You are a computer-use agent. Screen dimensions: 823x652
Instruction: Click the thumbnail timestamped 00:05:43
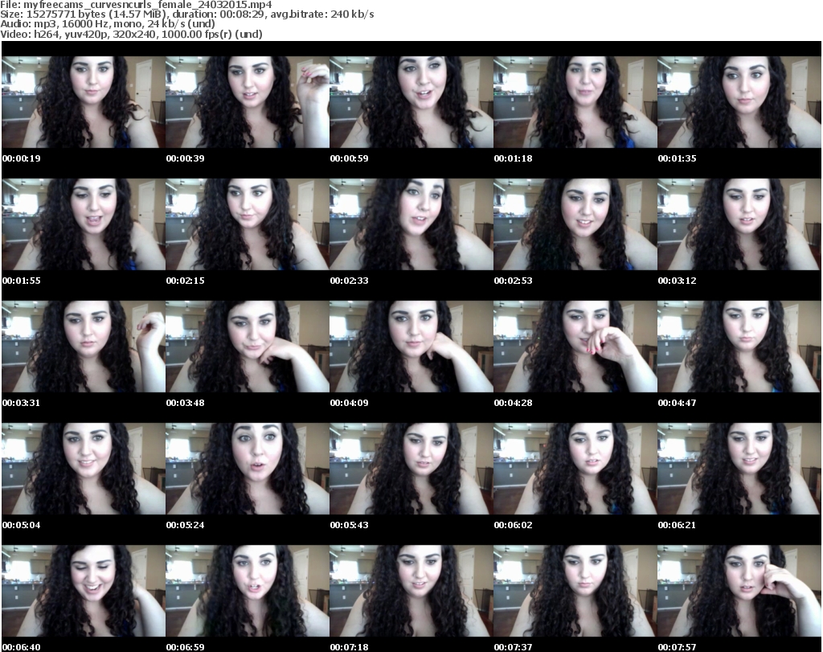[411, 469]
